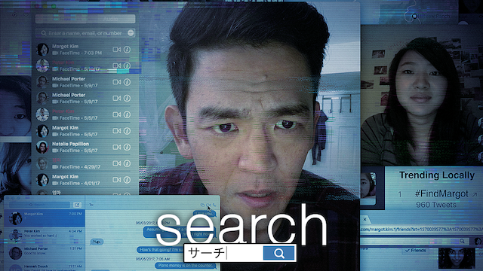483x271 pixels.
Task: Open info for the 4/29/17 FaceTime call
Action: point(128,163)
